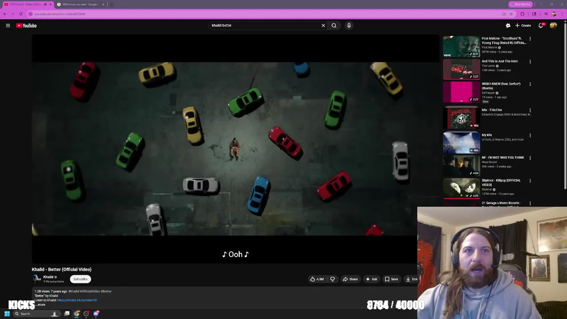Open the Post Malone Goodbyes thumbnail
The height and width of the screenshot is (319, 567).
click(x=461, y=47)
